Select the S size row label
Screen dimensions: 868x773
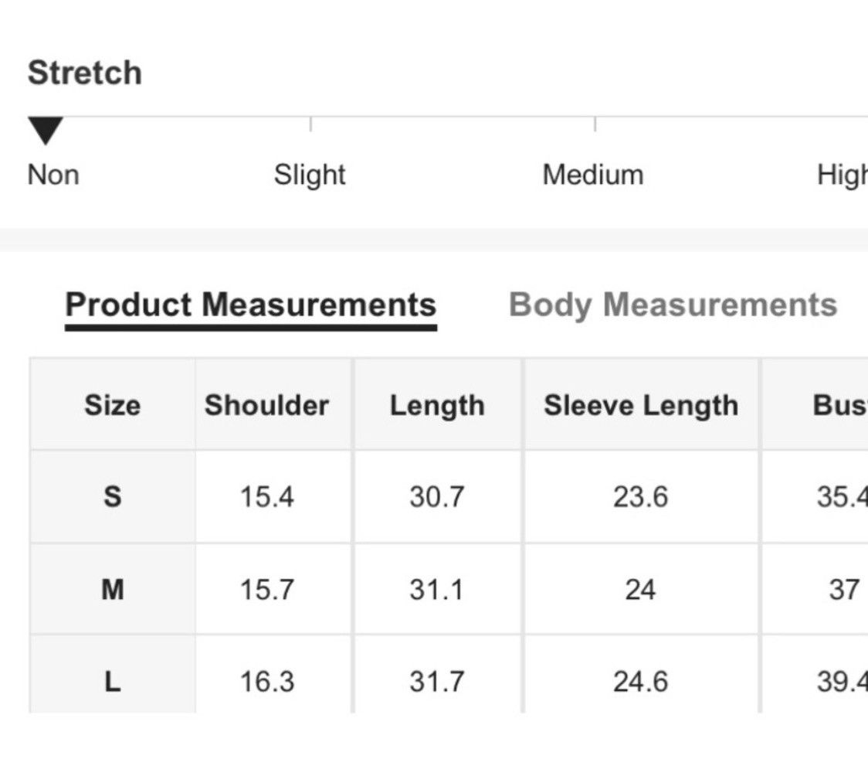pos(113,496)
